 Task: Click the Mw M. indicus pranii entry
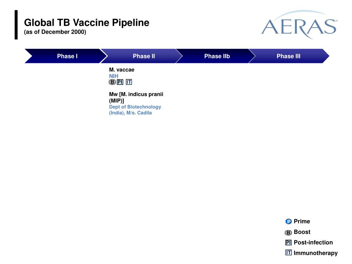tap(136, 97)
